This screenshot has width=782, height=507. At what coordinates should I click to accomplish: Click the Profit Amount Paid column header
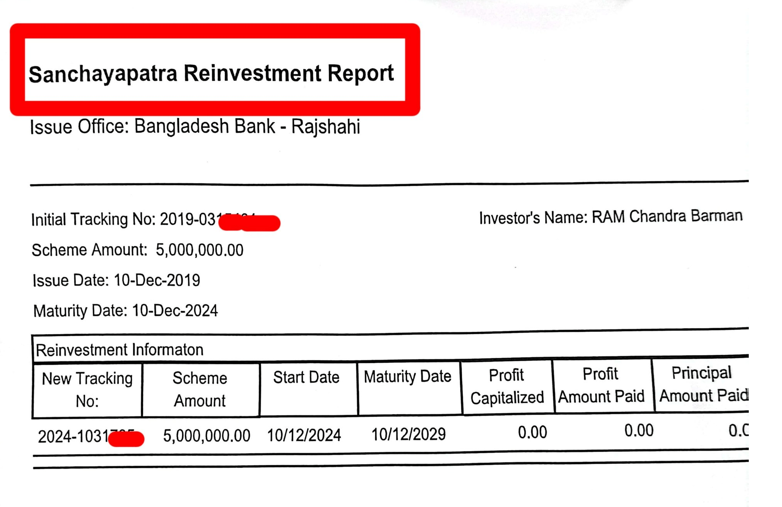tap(601, 385)
